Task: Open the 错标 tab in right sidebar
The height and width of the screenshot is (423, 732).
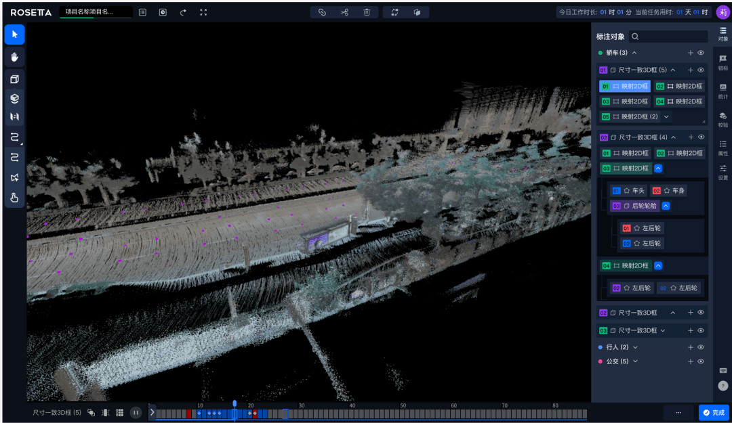Action: [x=723, y=62]
